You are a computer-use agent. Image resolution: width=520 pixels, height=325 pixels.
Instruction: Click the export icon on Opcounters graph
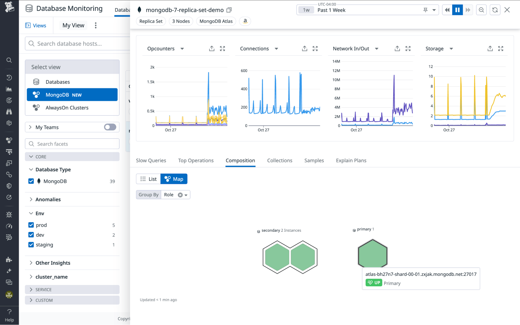coord(211,49)
